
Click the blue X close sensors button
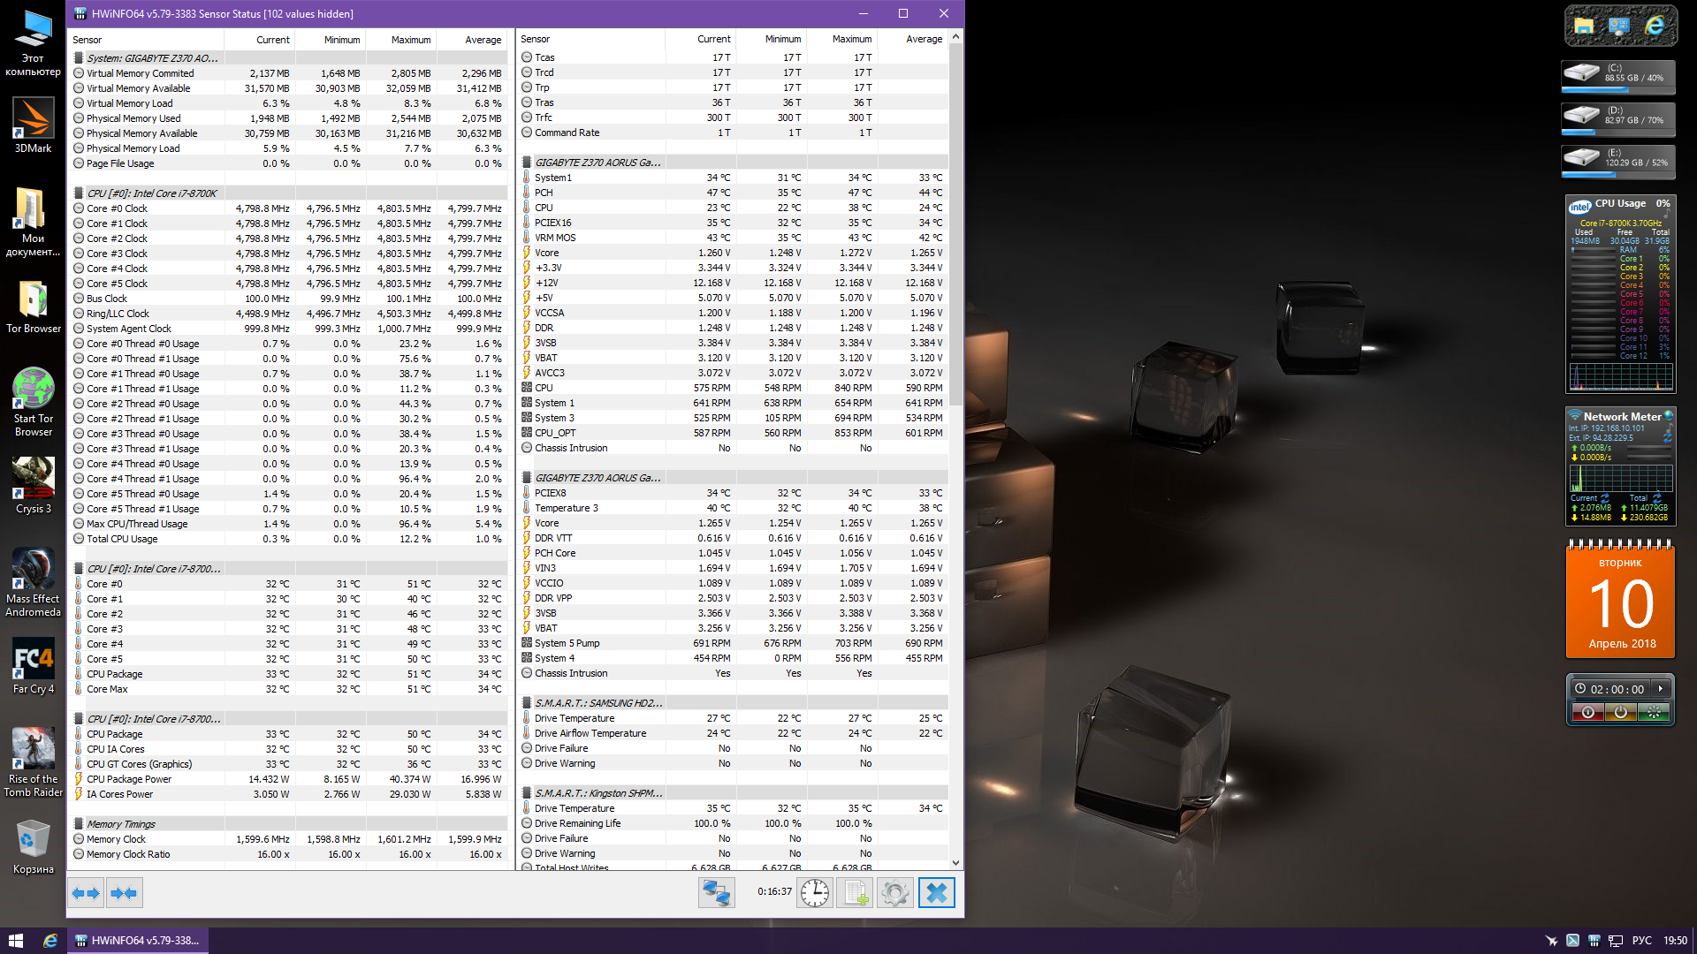(936, 893)
